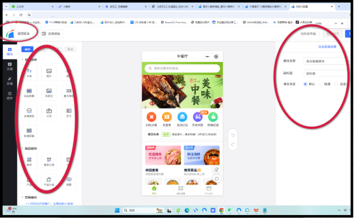Image resolution: width=354 pixels, height=218 pixels.
Task: Open the 风格 style sidebar section
Action: (10, 81)
